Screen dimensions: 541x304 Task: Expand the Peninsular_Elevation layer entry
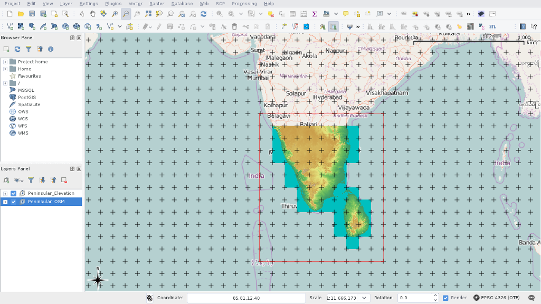5,193
